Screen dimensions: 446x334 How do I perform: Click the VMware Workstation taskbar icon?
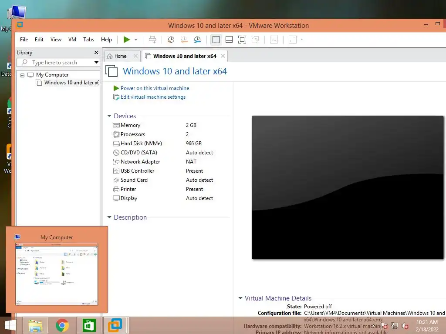(x=115, y=325)
